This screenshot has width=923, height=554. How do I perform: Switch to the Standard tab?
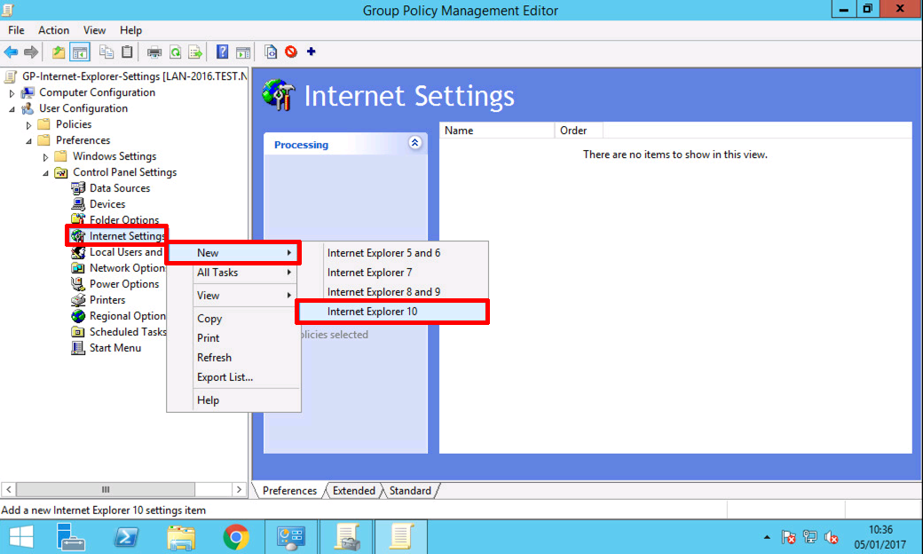410,490
